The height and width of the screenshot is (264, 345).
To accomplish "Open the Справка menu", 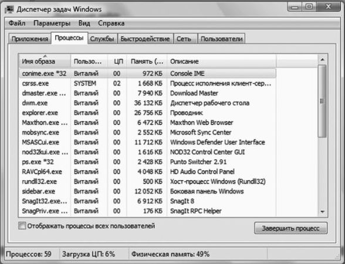I will 111,23.
